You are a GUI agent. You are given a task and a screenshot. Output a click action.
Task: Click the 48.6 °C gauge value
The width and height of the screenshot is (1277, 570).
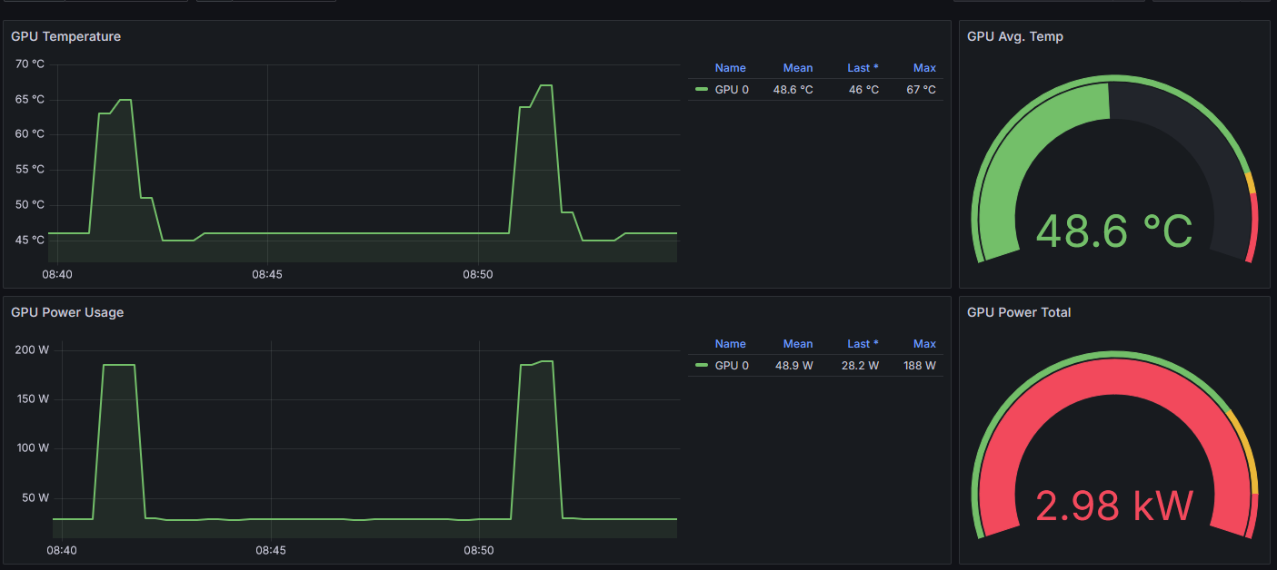pyautogui.click(x=1113, y=232)
